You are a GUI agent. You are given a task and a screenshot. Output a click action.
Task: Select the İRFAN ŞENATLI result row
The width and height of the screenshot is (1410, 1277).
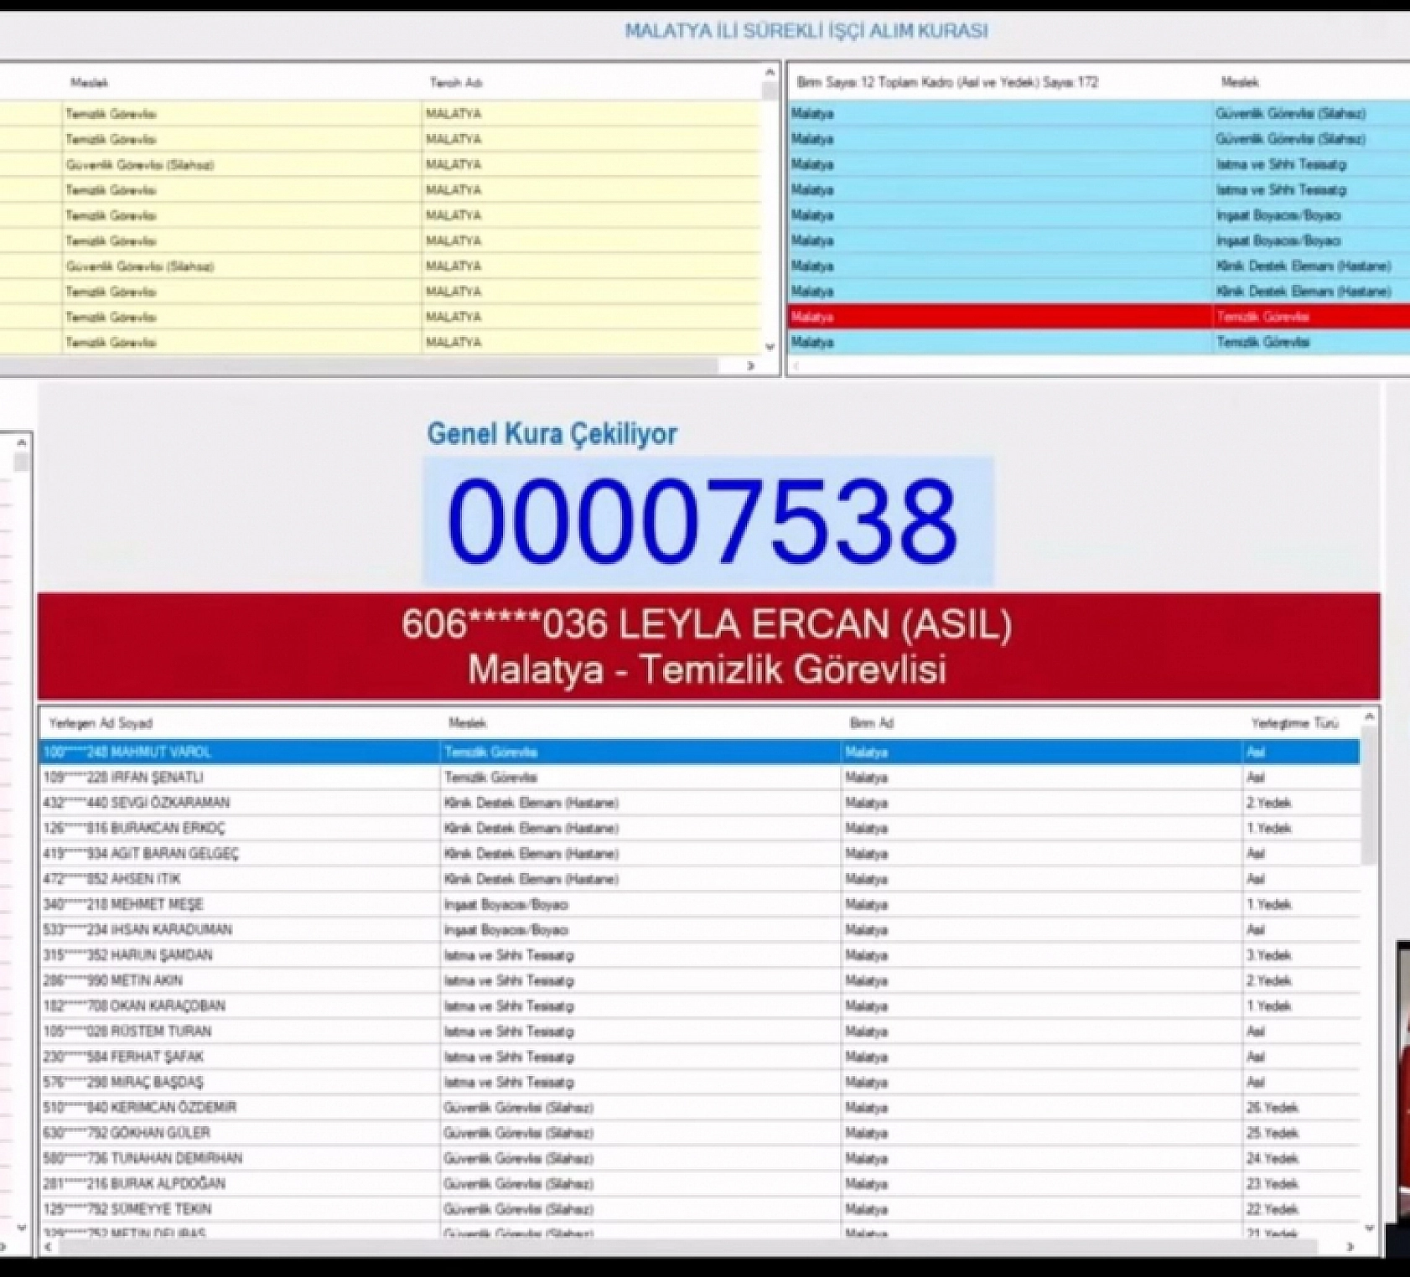coord(587,778)
